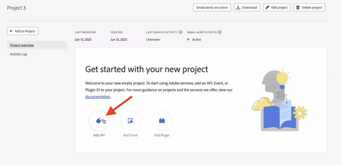
Task: Click info icon beside Last Service Activity
Action: 181,32
